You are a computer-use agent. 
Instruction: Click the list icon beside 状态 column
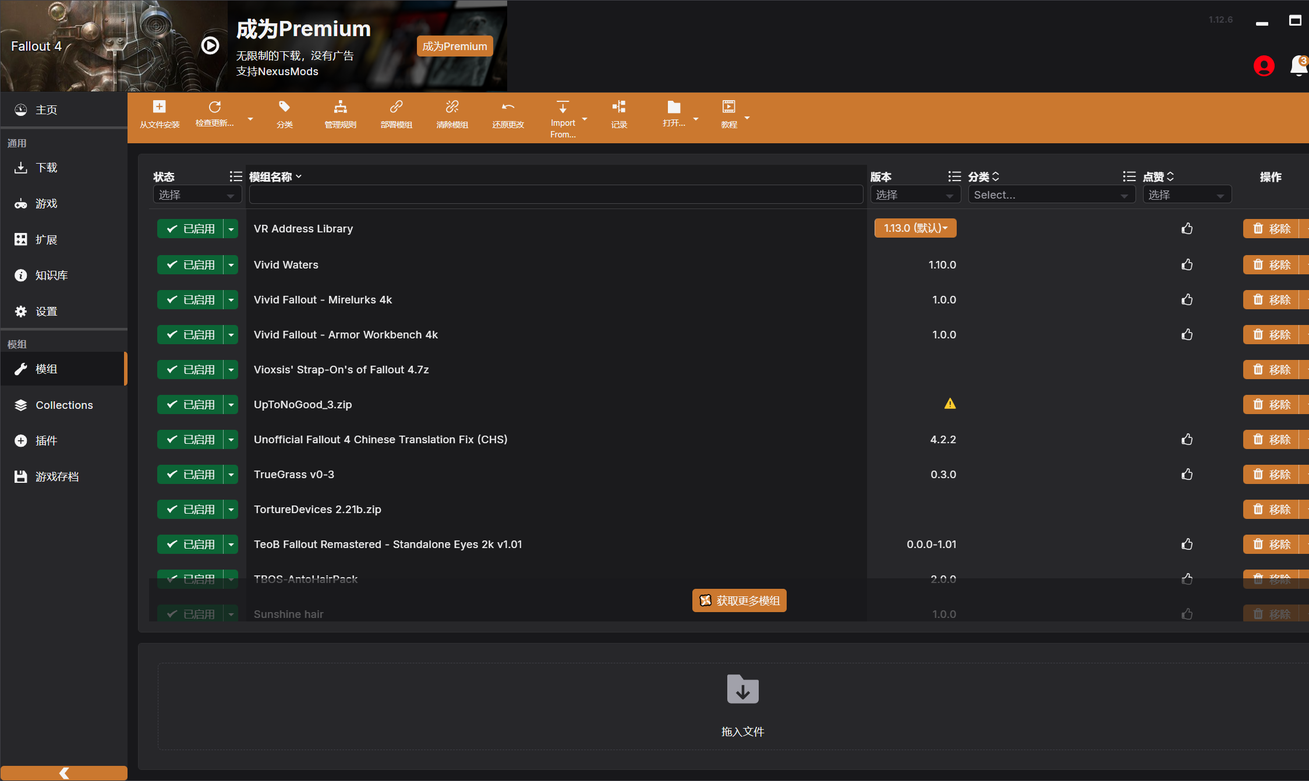coord(236,176)
